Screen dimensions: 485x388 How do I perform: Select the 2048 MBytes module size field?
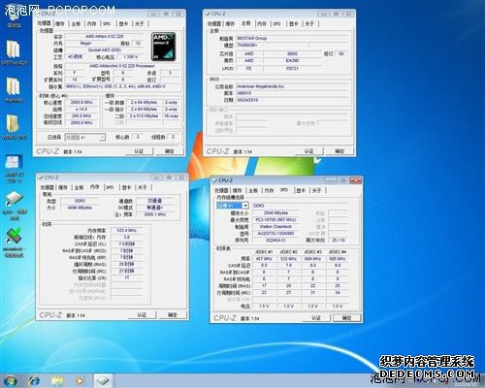point(275,212)
